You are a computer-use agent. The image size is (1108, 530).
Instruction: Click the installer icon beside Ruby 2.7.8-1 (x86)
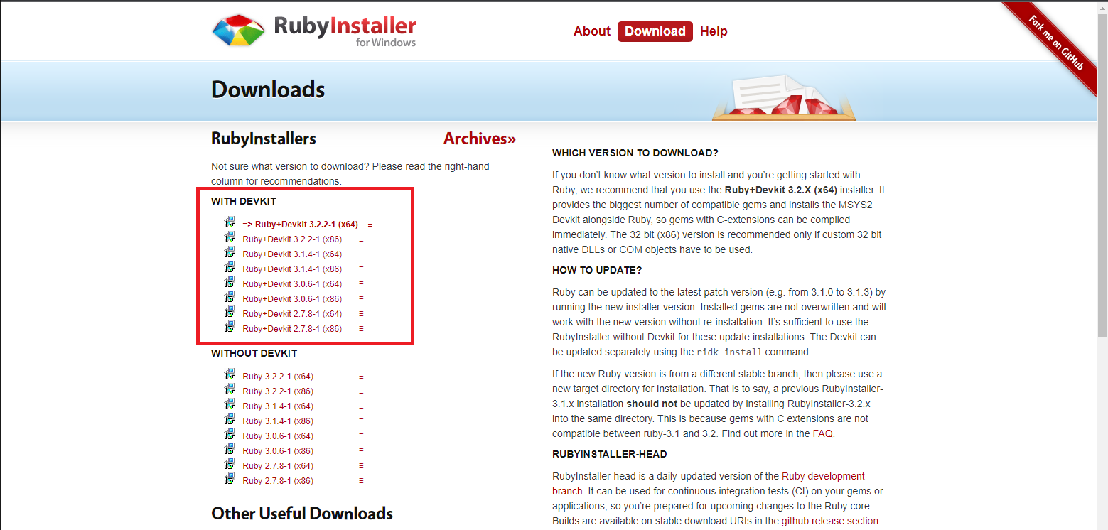click(230, 480)
